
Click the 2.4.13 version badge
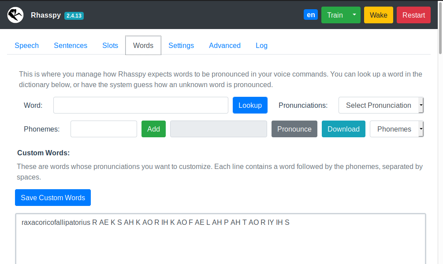[74, 16]
